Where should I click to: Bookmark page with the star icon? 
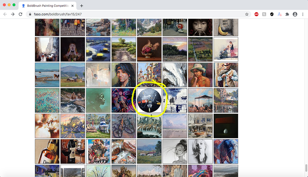[x=247, y=14]
